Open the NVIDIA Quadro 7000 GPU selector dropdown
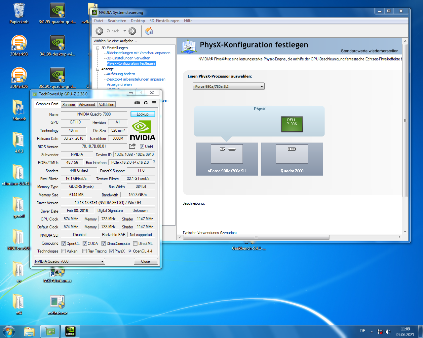Screen dimensions: 423x338 coord(69,261)
